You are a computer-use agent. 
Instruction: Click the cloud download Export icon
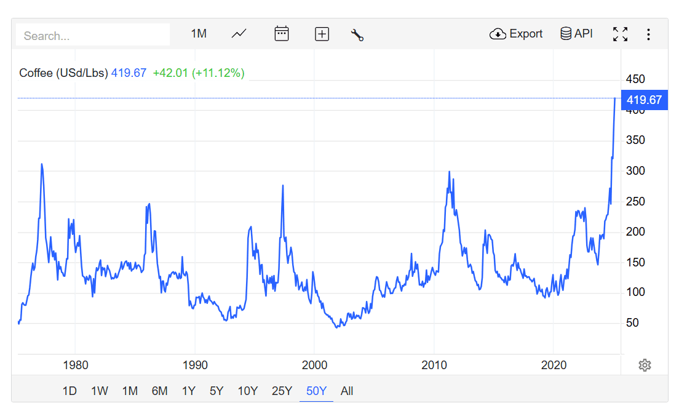(x=498, y=34)
